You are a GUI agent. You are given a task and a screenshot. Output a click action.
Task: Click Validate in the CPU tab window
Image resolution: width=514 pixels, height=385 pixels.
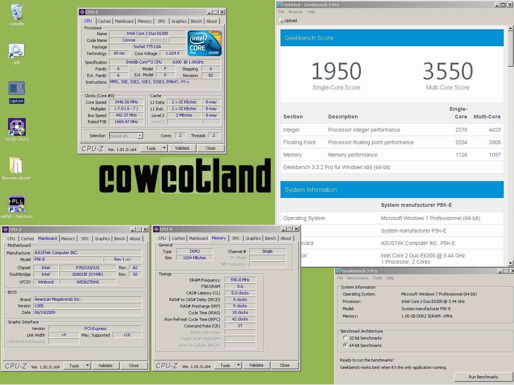click(x=182, y=148)
